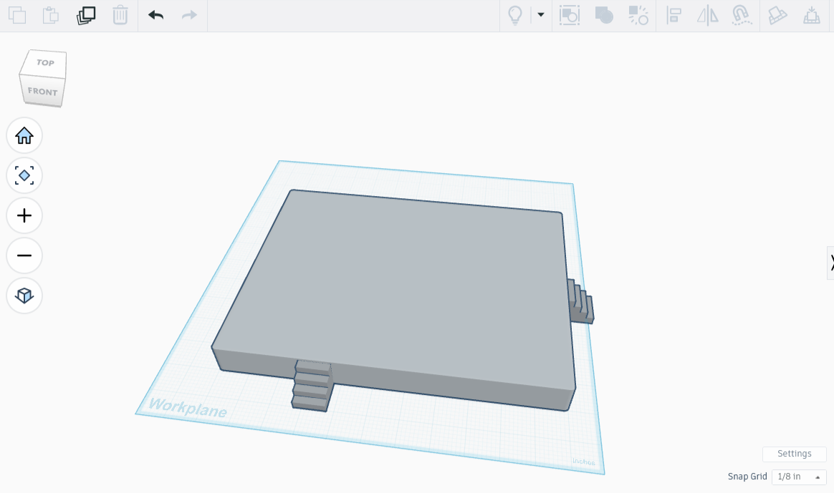Toggle the perspective/orthographic view cube button
Image resolution: width=834 pixels, height=493 pixels.
[24, 296]
